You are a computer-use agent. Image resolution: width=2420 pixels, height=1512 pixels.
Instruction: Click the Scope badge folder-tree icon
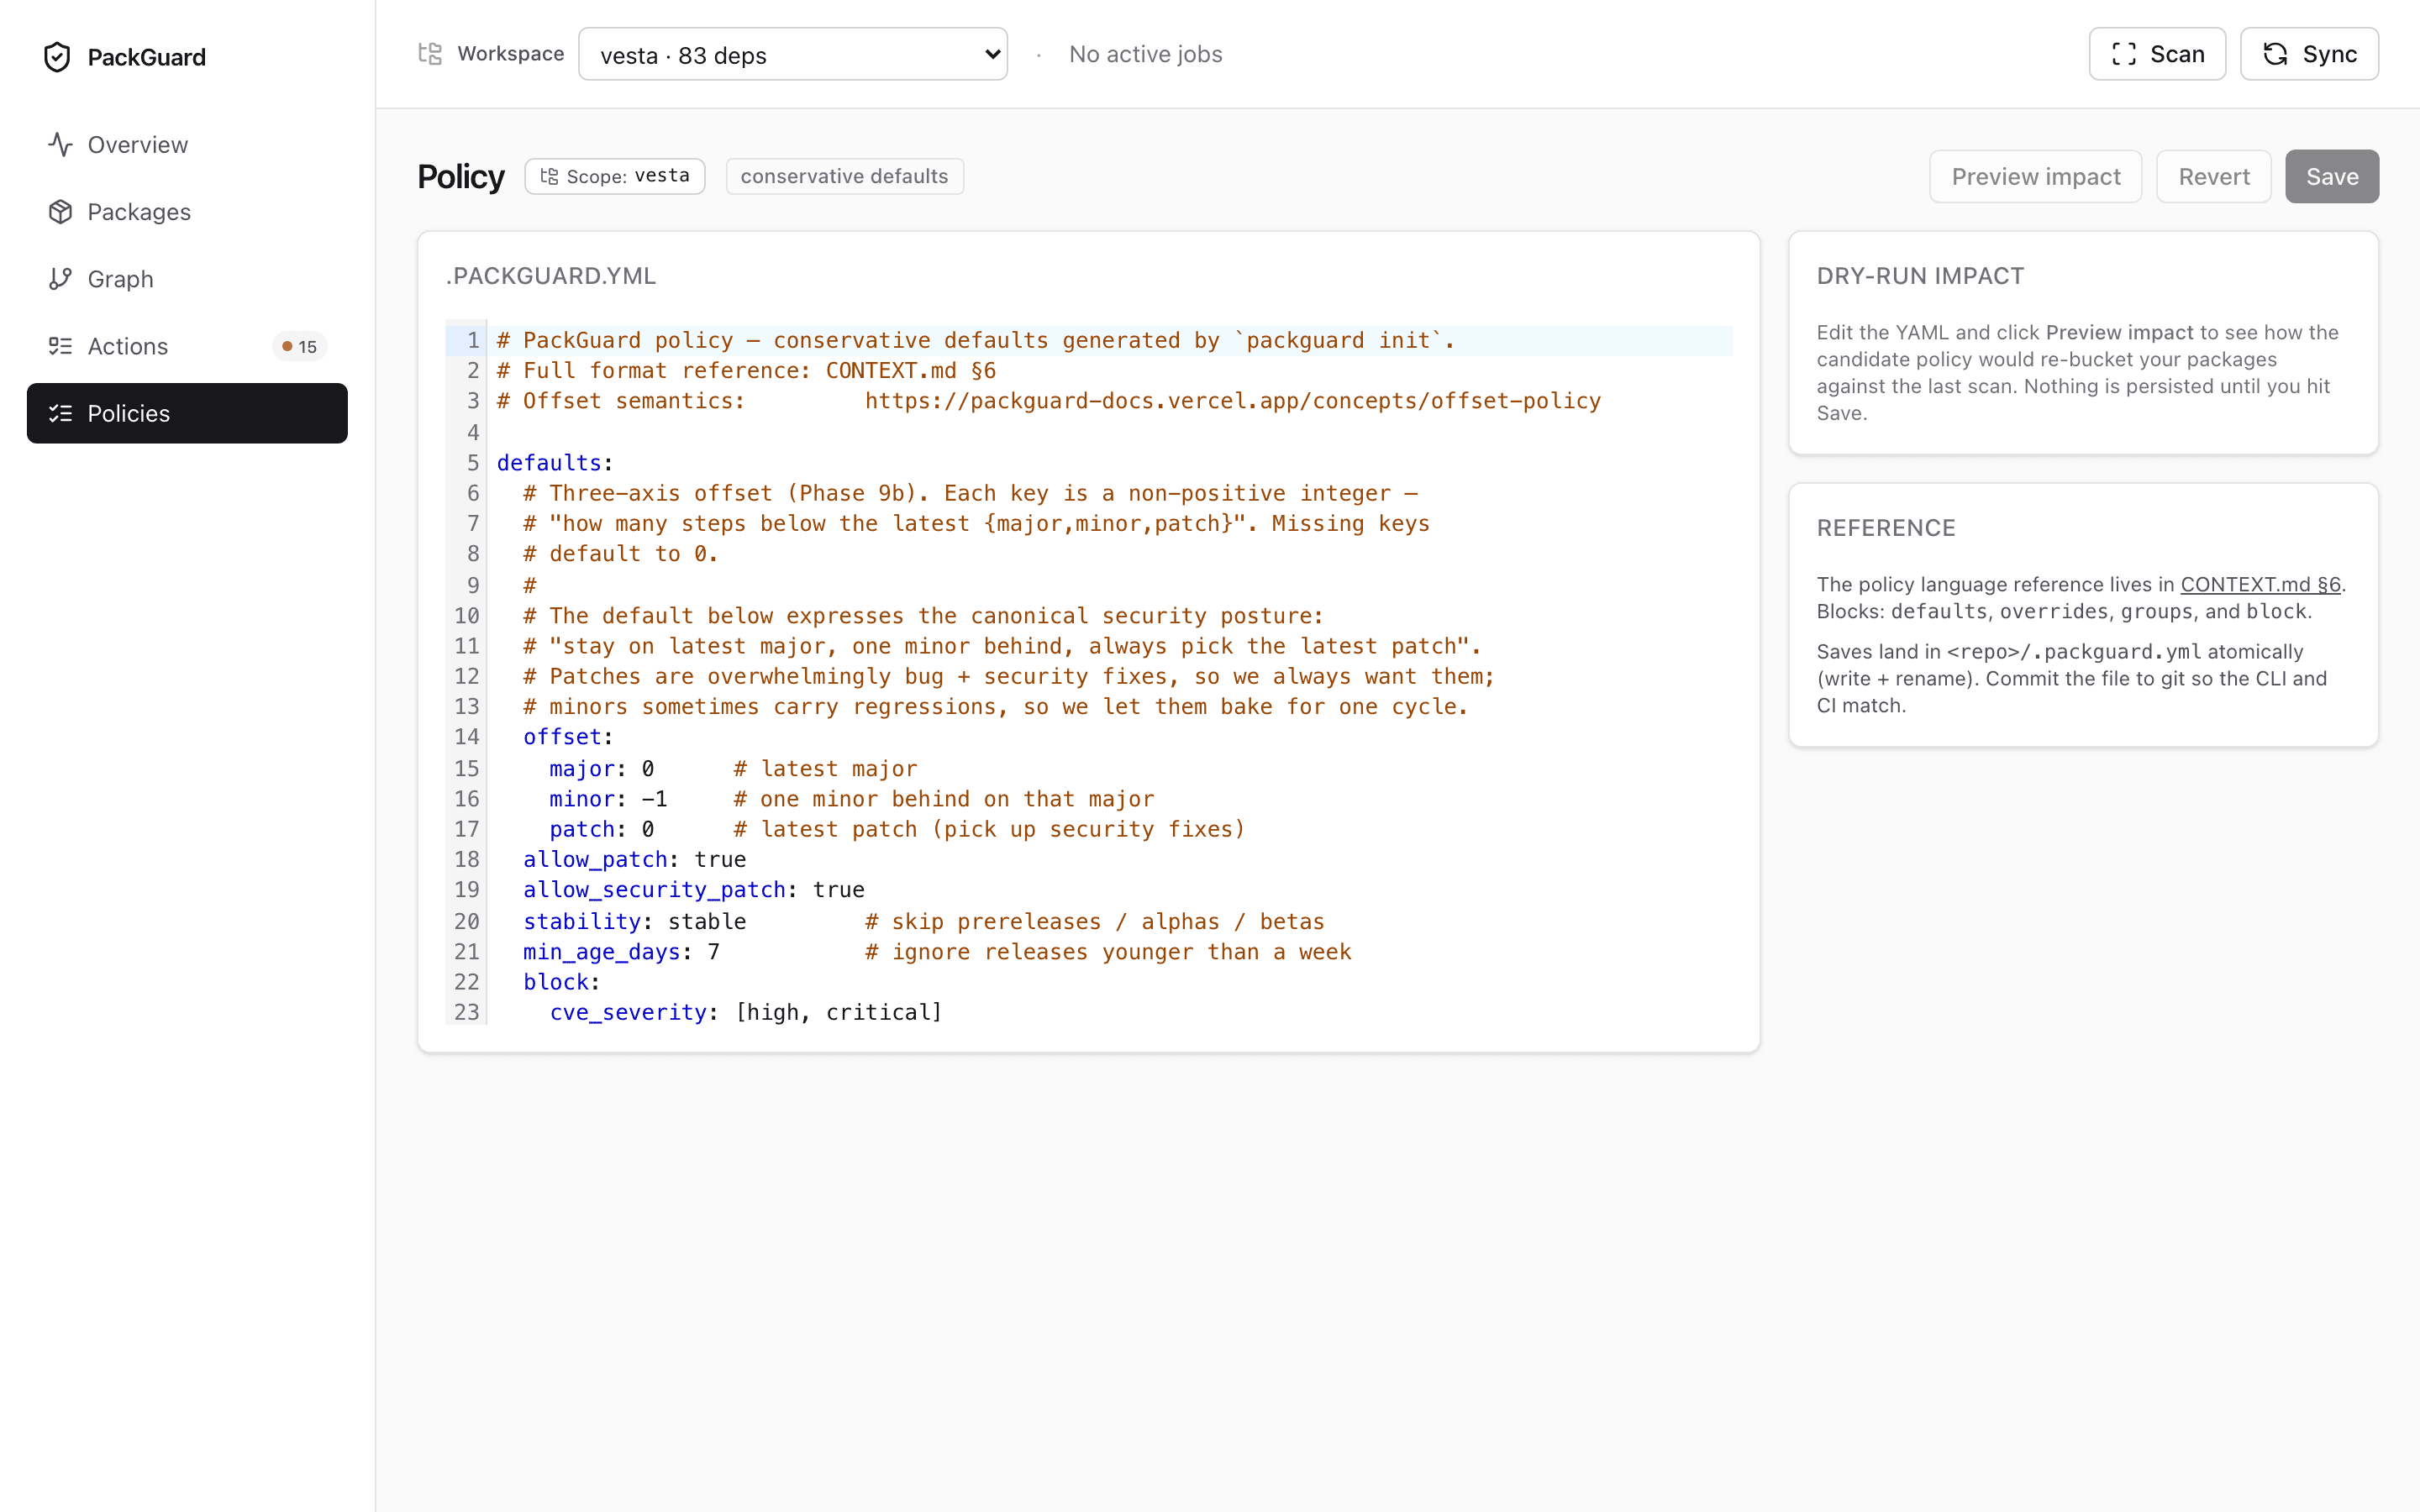click(549, 176)
